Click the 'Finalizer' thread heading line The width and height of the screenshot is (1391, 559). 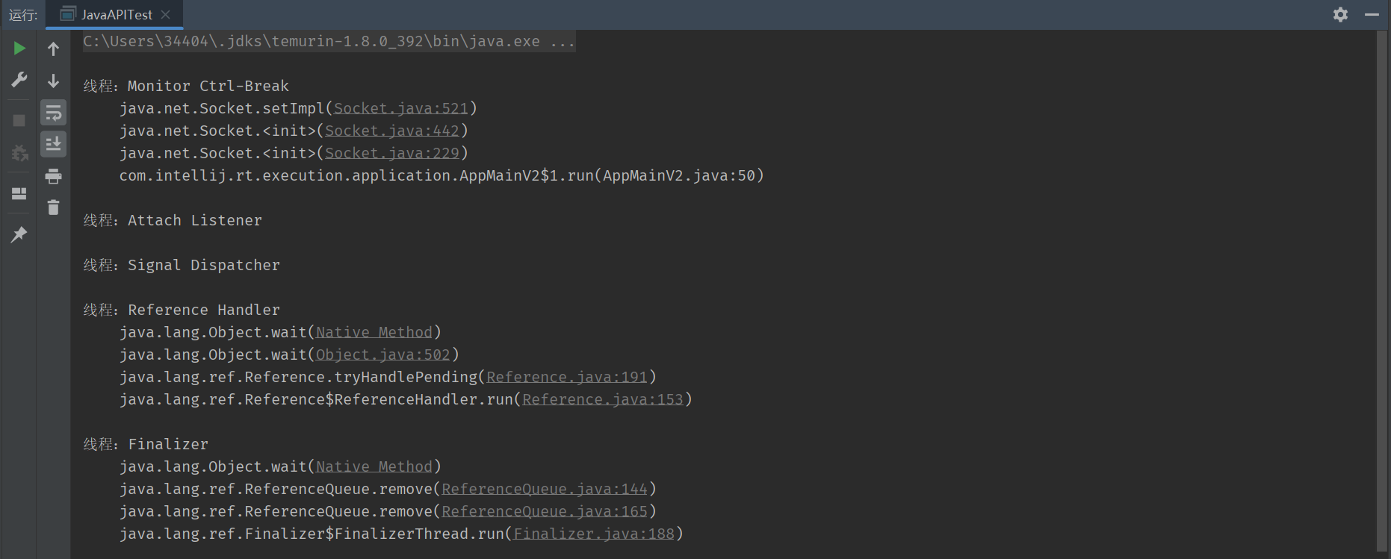(x=146, y=444)
